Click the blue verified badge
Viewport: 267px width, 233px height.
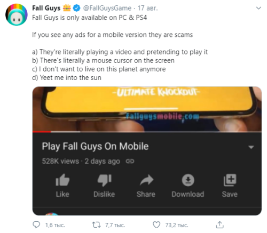coord(77,8)
